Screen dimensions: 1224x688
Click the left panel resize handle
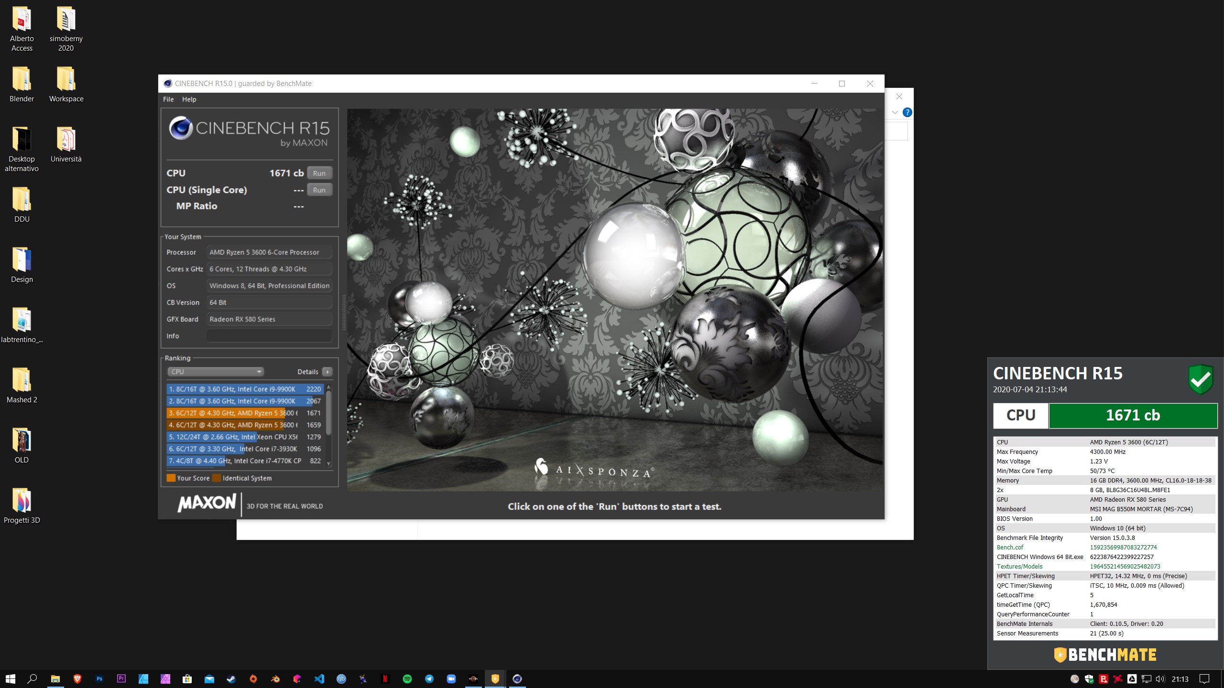click(x=343, y=313)
